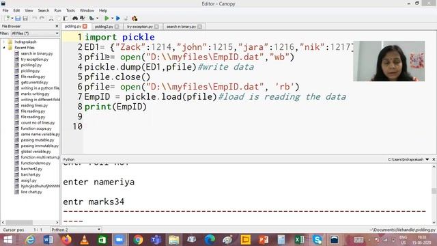Click the Redo toolbar icon
The height and width of the screenshot is (246, 437).
[x=42, y=18]
